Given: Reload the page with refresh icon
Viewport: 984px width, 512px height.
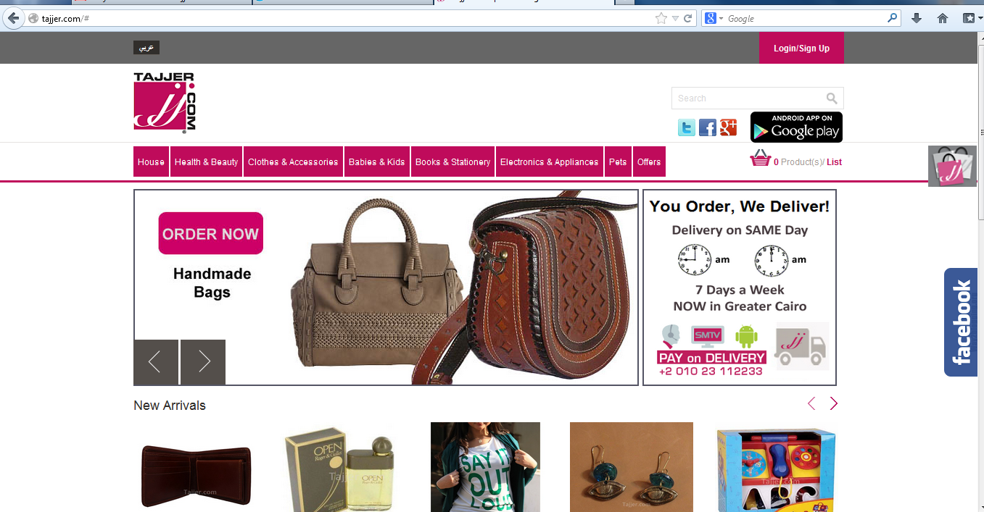Looking at the screenshot, I should [x=687, y=18].
